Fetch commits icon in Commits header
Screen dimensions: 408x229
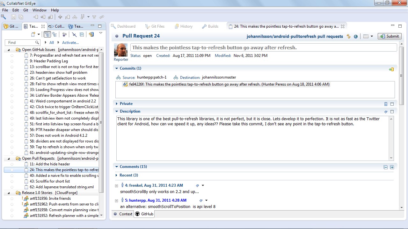[391, 69]
